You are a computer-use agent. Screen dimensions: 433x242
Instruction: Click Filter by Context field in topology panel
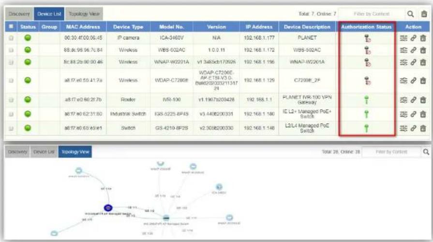[x=391, y=152]
